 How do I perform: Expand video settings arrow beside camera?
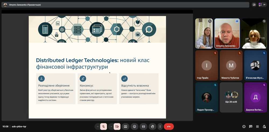tap(111, 126)
